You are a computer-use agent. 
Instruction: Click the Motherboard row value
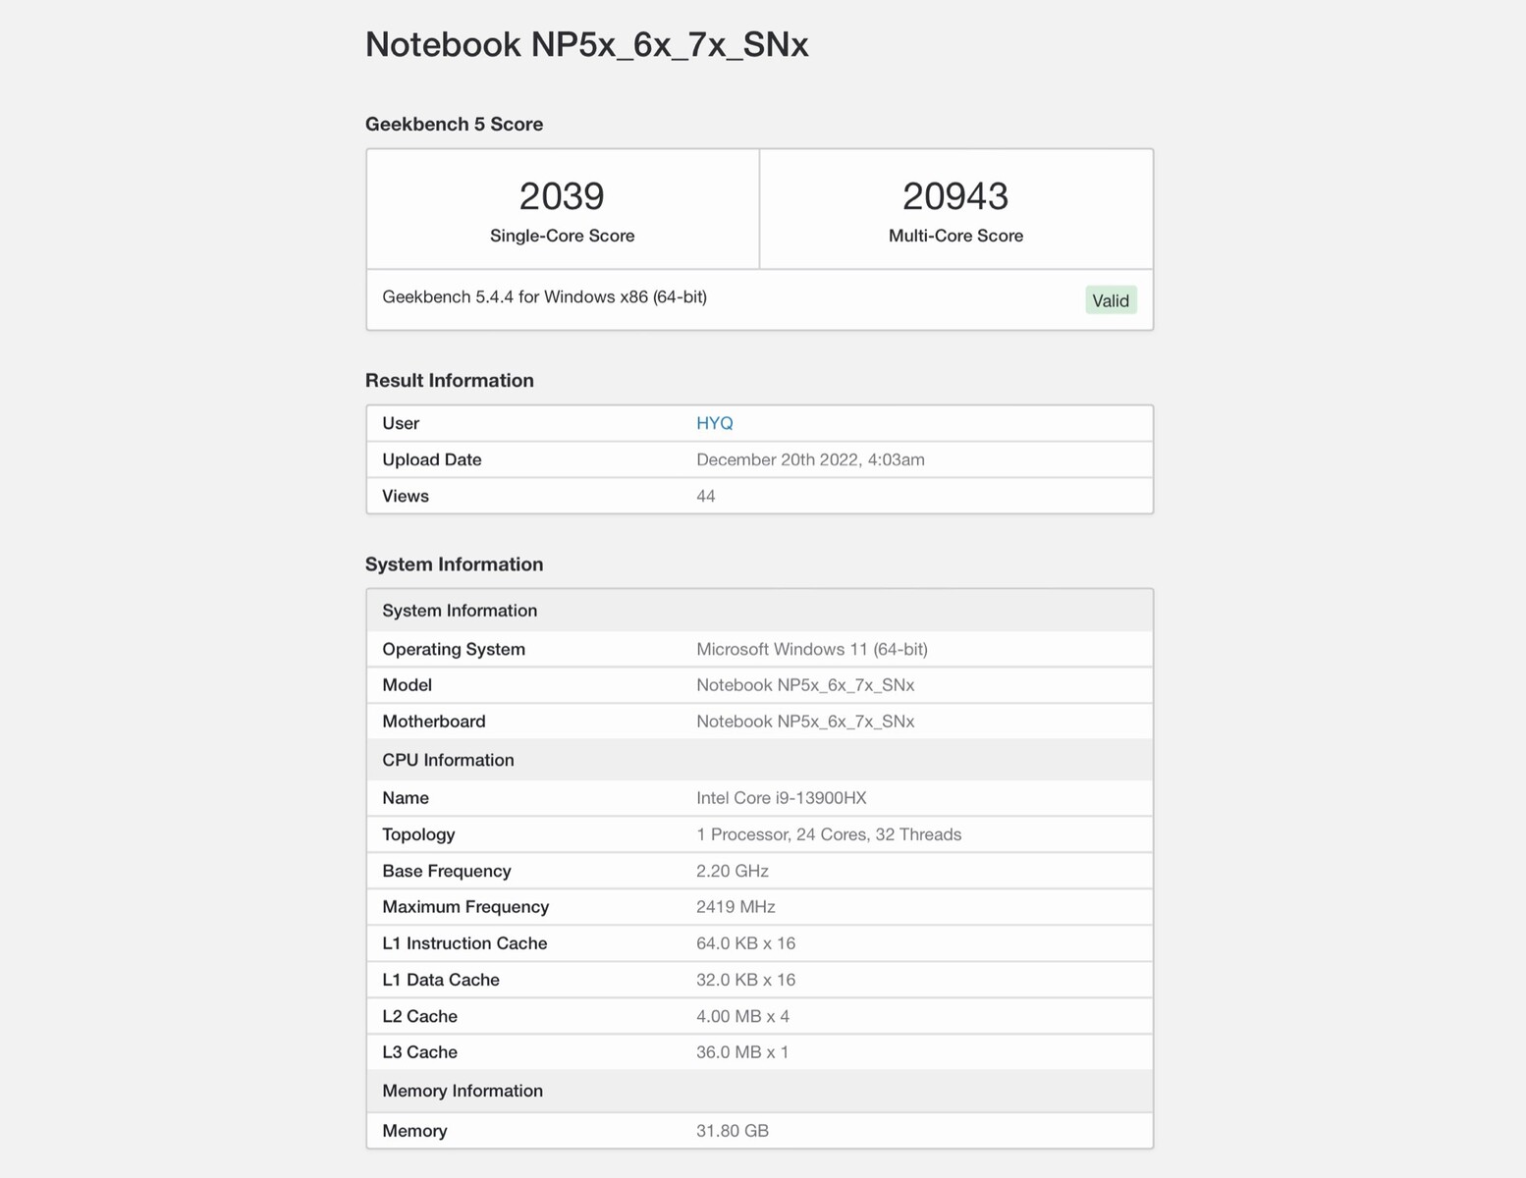point(805,722)
